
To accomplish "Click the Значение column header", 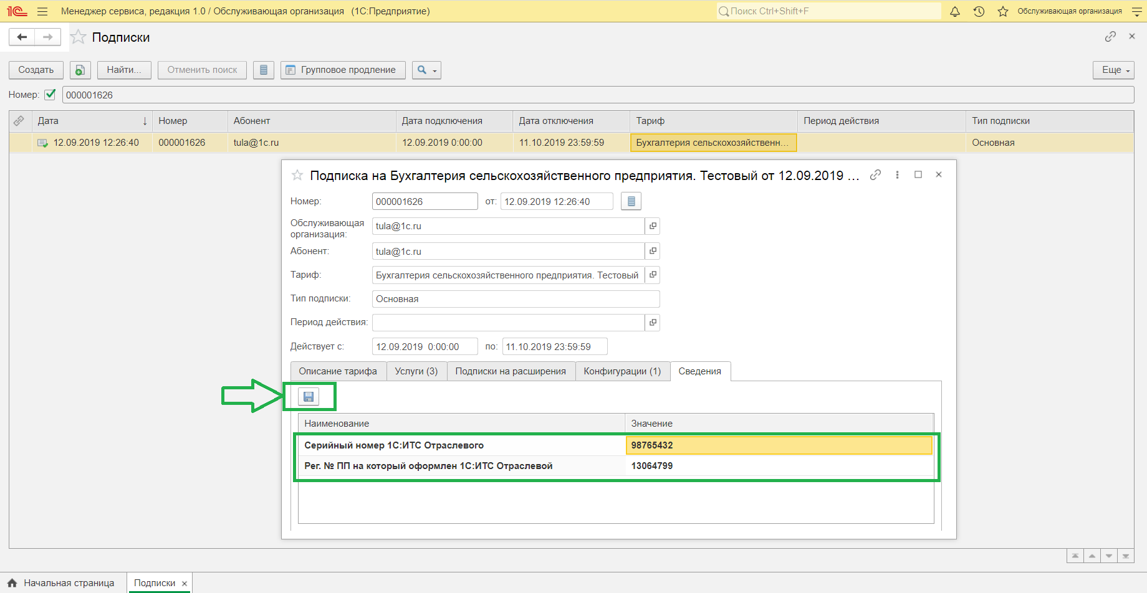I will [779, 424].
